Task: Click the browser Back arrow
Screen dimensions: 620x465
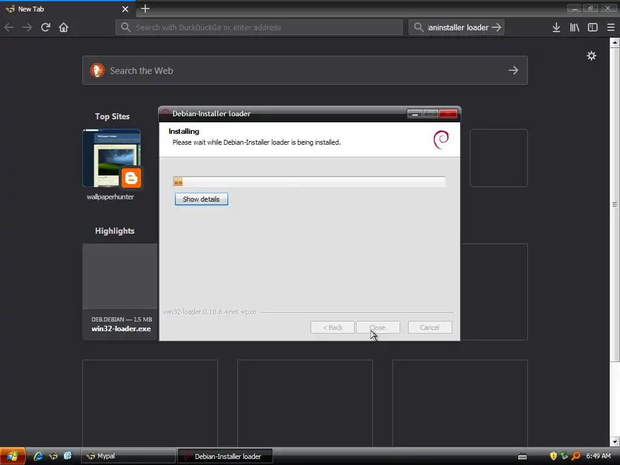Action: point(9,27)
